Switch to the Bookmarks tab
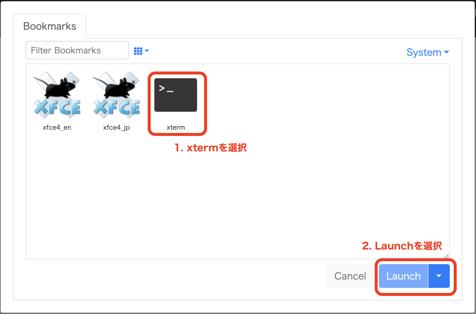Image resolution: width=476 pixels, height=314 pixels. coord(50,26)
